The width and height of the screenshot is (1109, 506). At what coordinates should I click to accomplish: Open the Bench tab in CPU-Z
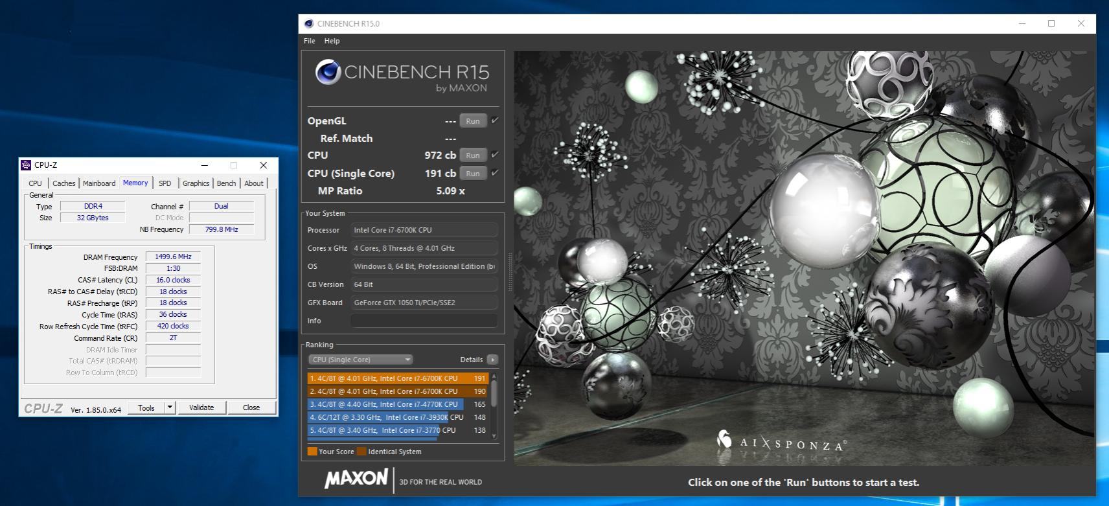tap(226, 183)
